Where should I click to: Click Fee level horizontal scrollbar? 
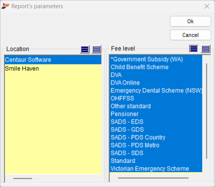[153, 178]
